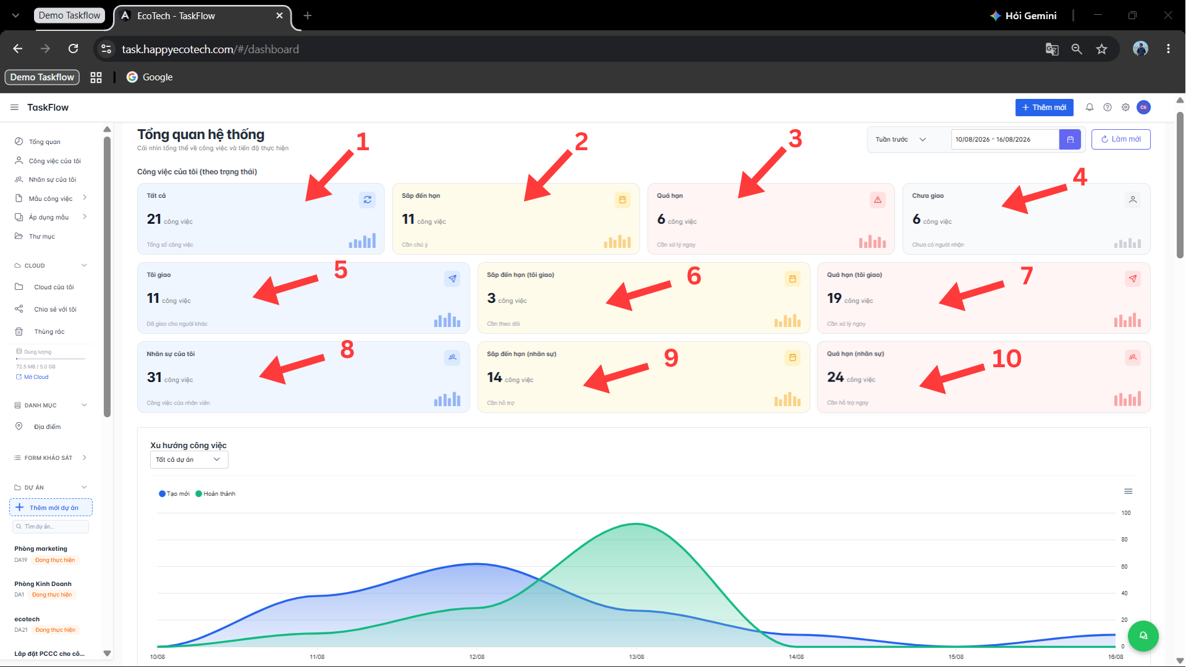Click the help question mark icon
This screenshot has height=667, width=1186.
(x=1108, y=108)
